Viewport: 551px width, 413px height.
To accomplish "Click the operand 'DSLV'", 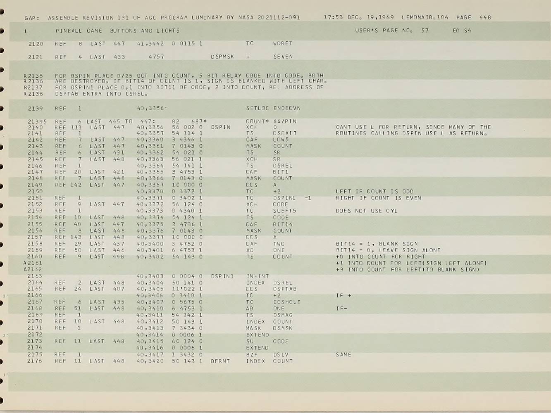I will pyautogui.click(x=281, y=354).
